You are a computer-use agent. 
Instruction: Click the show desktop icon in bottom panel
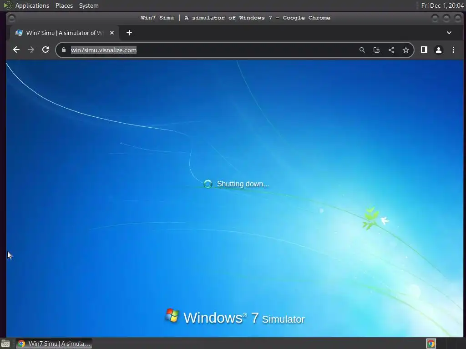pyautogui.click(x=5, y=344)
